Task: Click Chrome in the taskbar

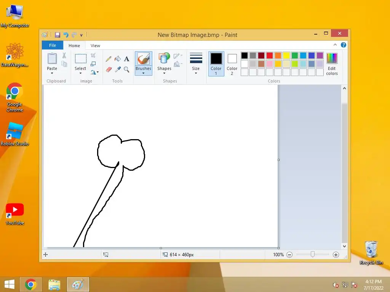Action: pos(30,284)
